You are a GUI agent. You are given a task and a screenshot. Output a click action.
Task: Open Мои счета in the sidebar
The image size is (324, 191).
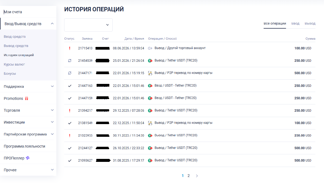13,12
